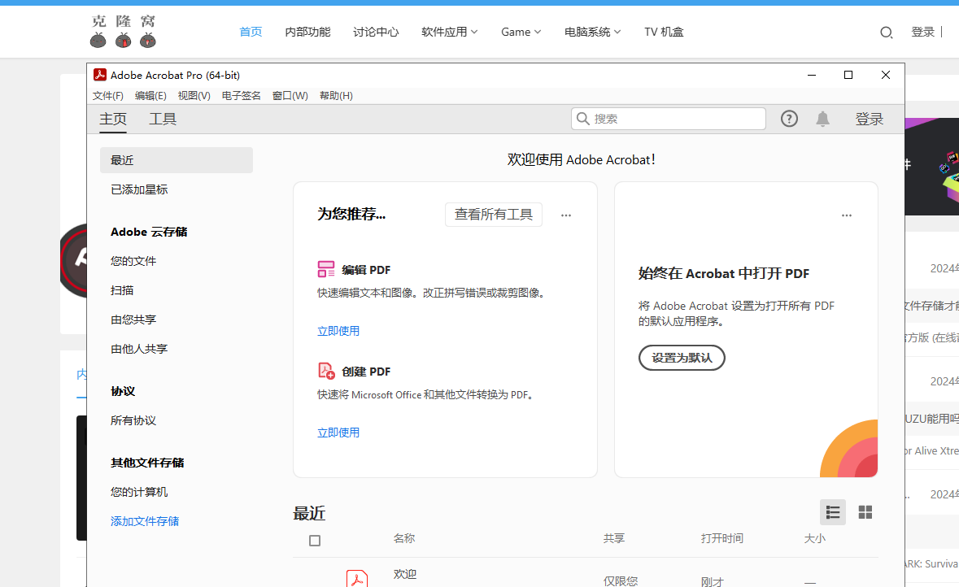Sort by 打开时间 column header
The height and width of the screenshot is (587, 959).
tap(721, 539)
